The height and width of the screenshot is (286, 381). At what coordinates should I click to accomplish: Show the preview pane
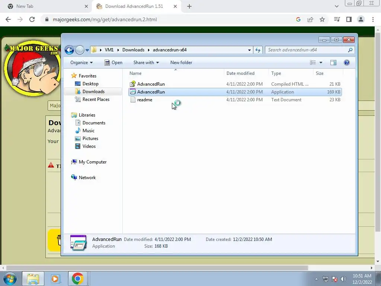(x=333, y=63)
